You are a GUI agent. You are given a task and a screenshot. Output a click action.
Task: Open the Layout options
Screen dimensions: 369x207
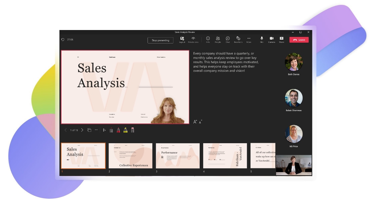[182, 40]
